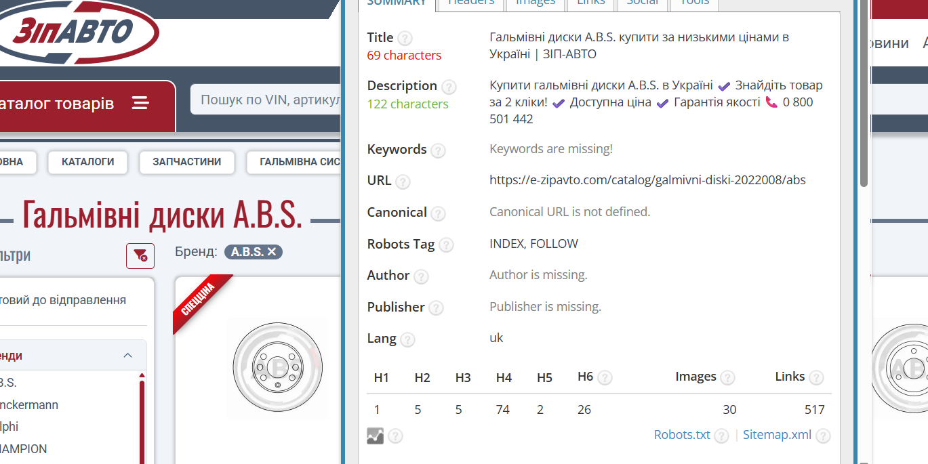Click the ЗАПЧАСТИНИ breadcrumb button
Screen dimensions: 928x464
pyautogui.click(x=187, y=162)
